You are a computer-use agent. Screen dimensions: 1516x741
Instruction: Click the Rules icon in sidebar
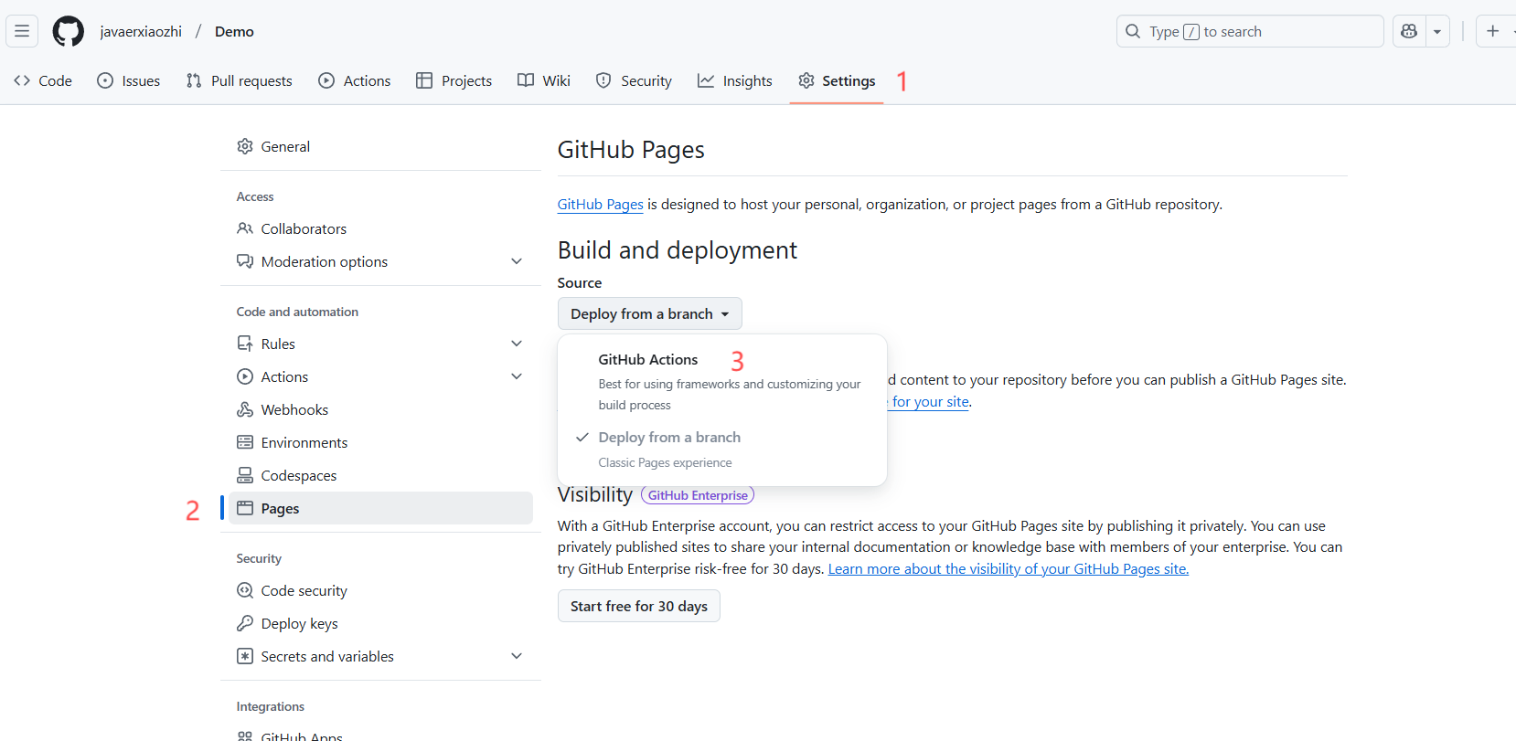[245, 344]
